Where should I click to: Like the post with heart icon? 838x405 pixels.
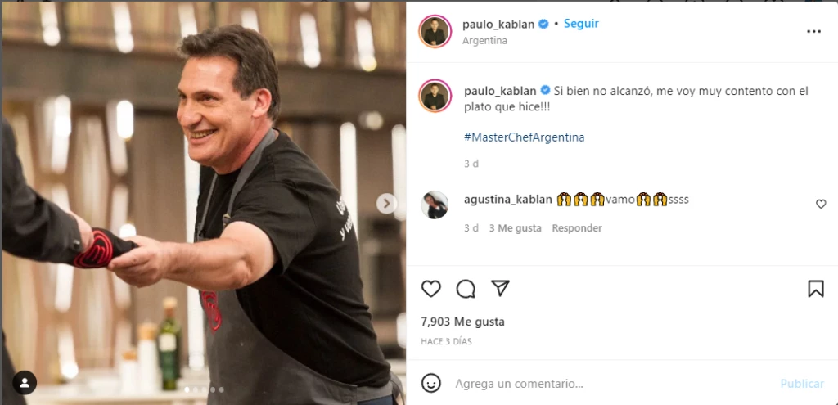430,289
